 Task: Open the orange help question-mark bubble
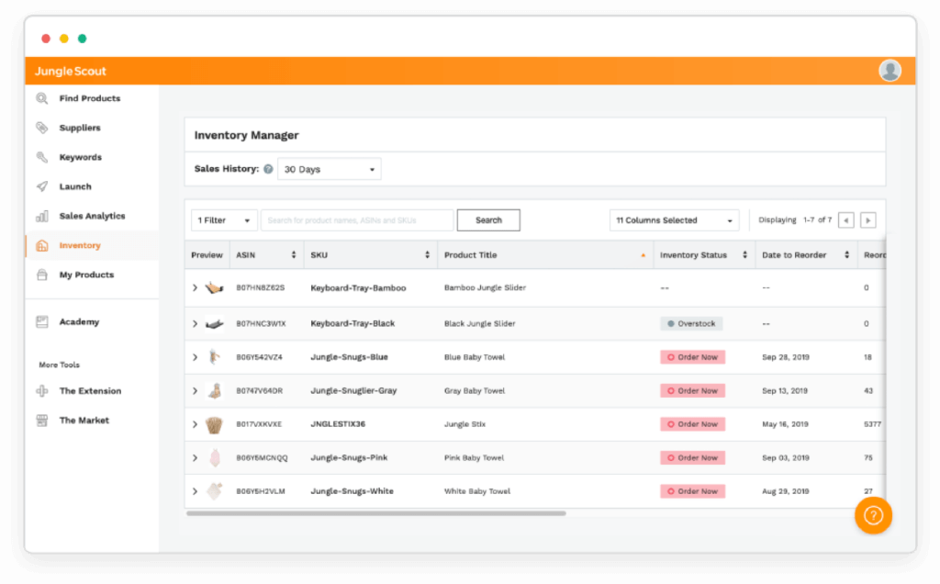click(873, 515)
